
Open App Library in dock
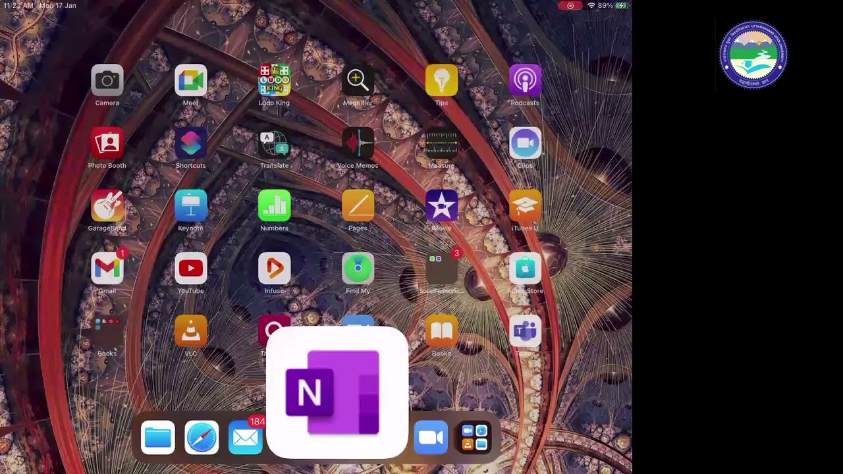coord(474,438)
